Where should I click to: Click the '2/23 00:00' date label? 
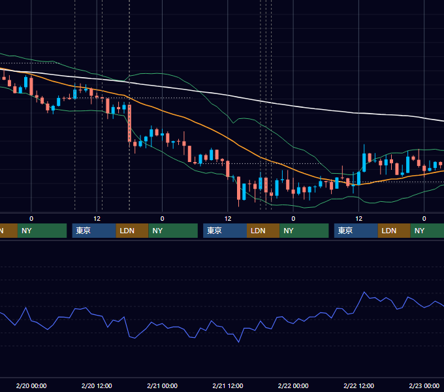click(424, 385)
